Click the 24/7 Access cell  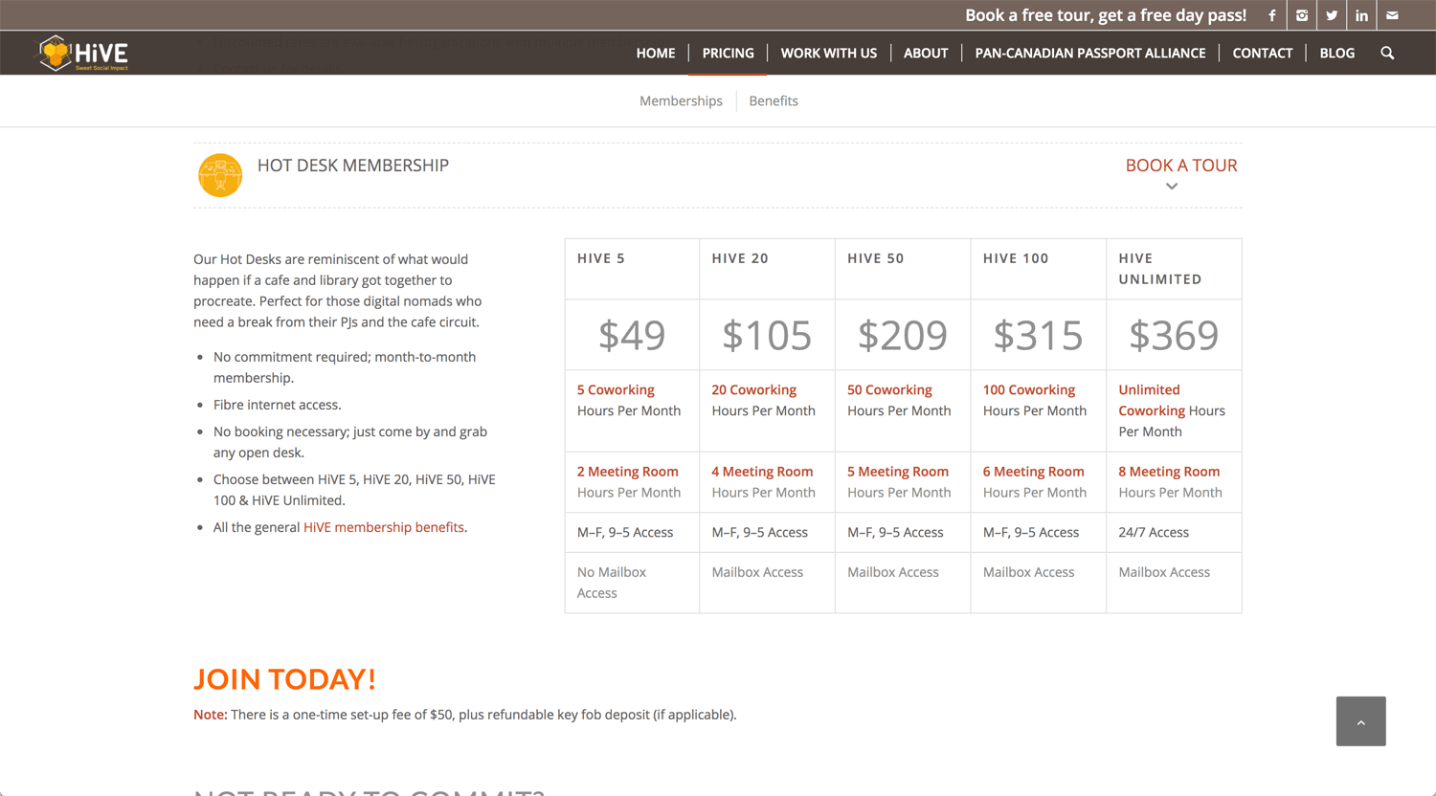[x=1175, y=532]
